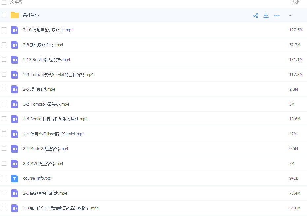Open file 2-8 测试购物车类.mp4
This screenshot has height=224, width=307.
click(43, 45)
